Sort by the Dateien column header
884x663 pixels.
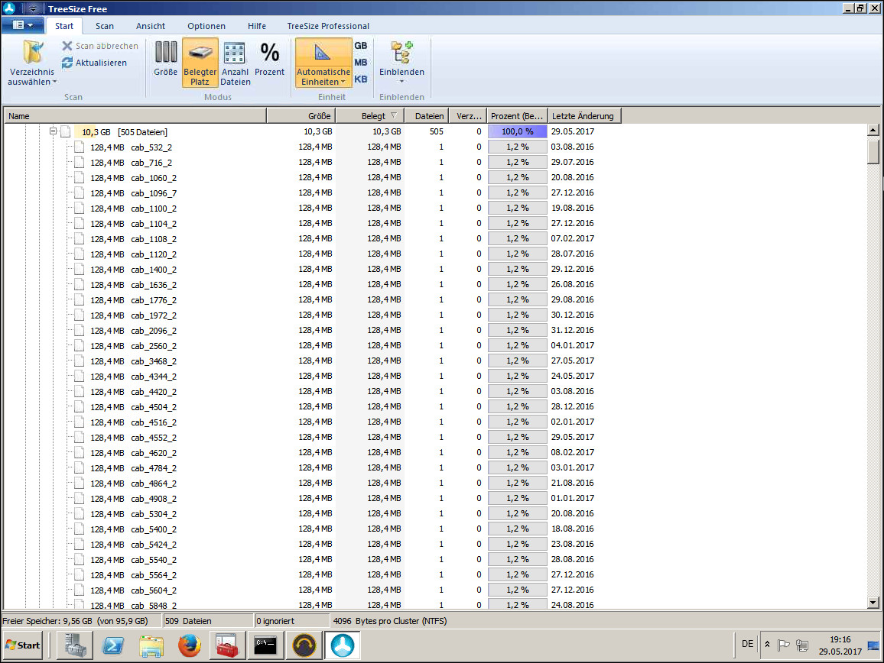click(427, 116)
